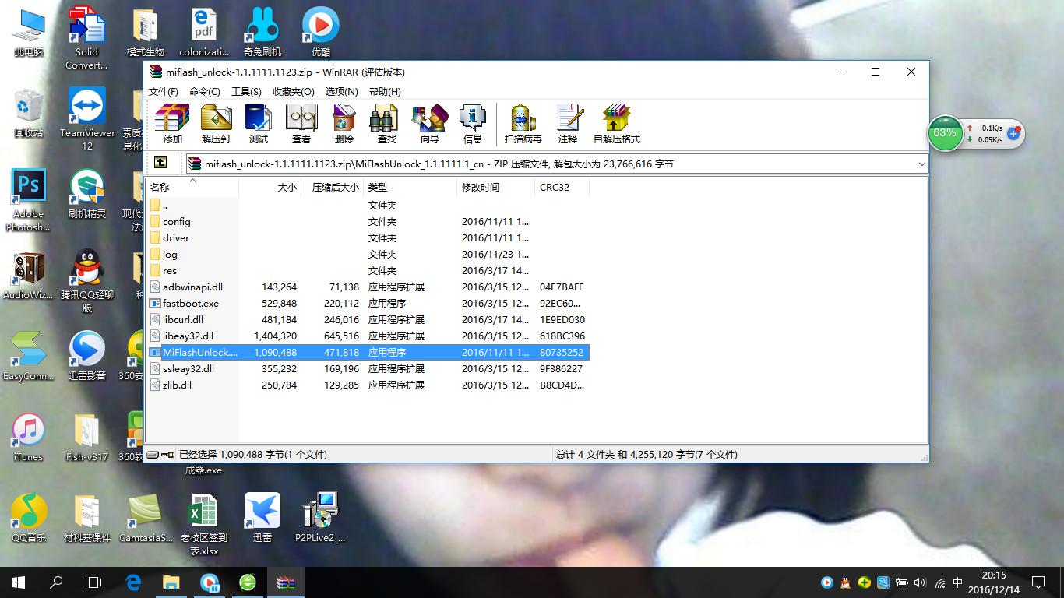The width and height of the screenshot is (1064, 598).
Task: Select the 刷机精灵 desktop shortcut
Action: click(87, 195)
